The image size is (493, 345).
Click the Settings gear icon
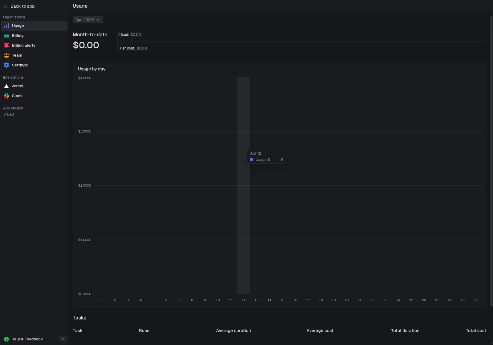6,65
